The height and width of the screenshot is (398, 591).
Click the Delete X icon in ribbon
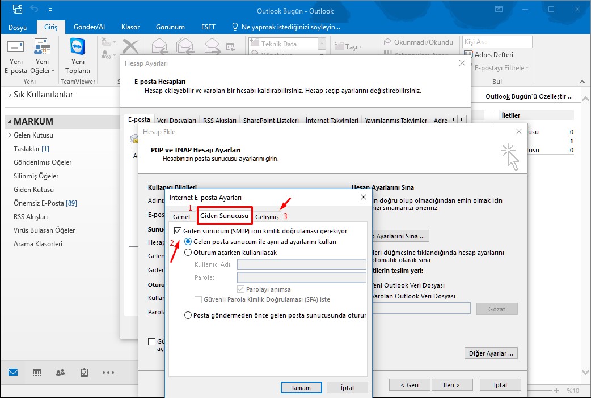(130, 46)
